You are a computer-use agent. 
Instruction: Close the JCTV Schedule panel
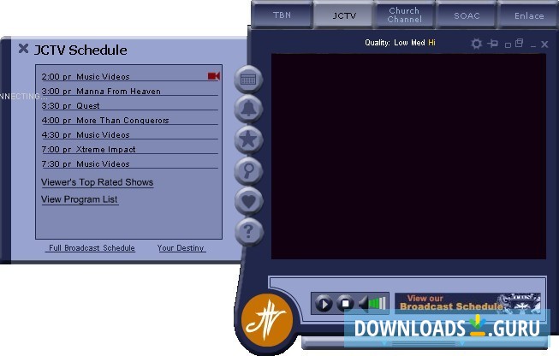[23, 49]
